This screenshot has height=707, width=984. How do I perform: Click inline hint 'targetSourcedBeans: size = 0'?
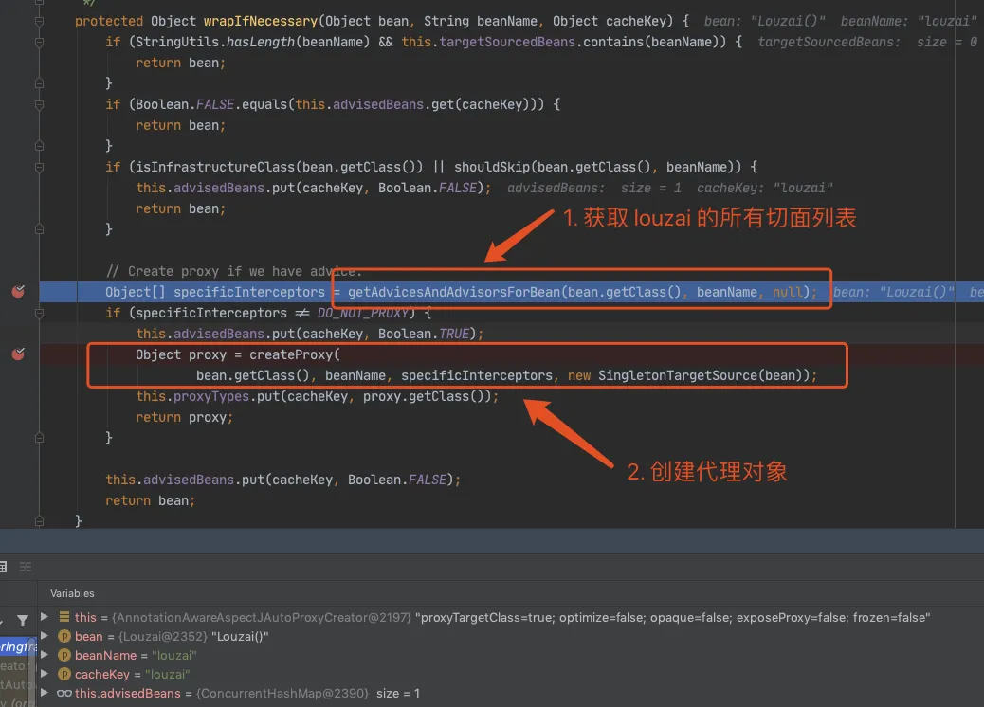867,42
